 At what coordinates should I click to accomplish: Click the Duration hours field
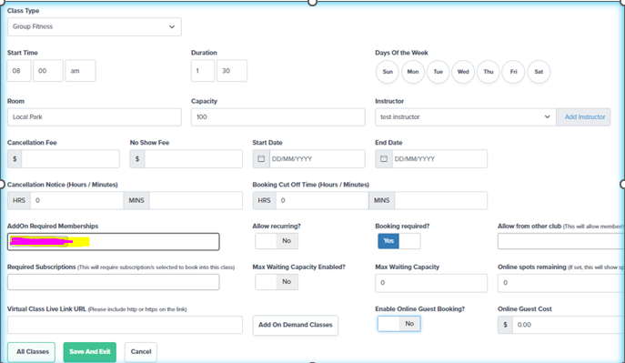click(203, 71)
